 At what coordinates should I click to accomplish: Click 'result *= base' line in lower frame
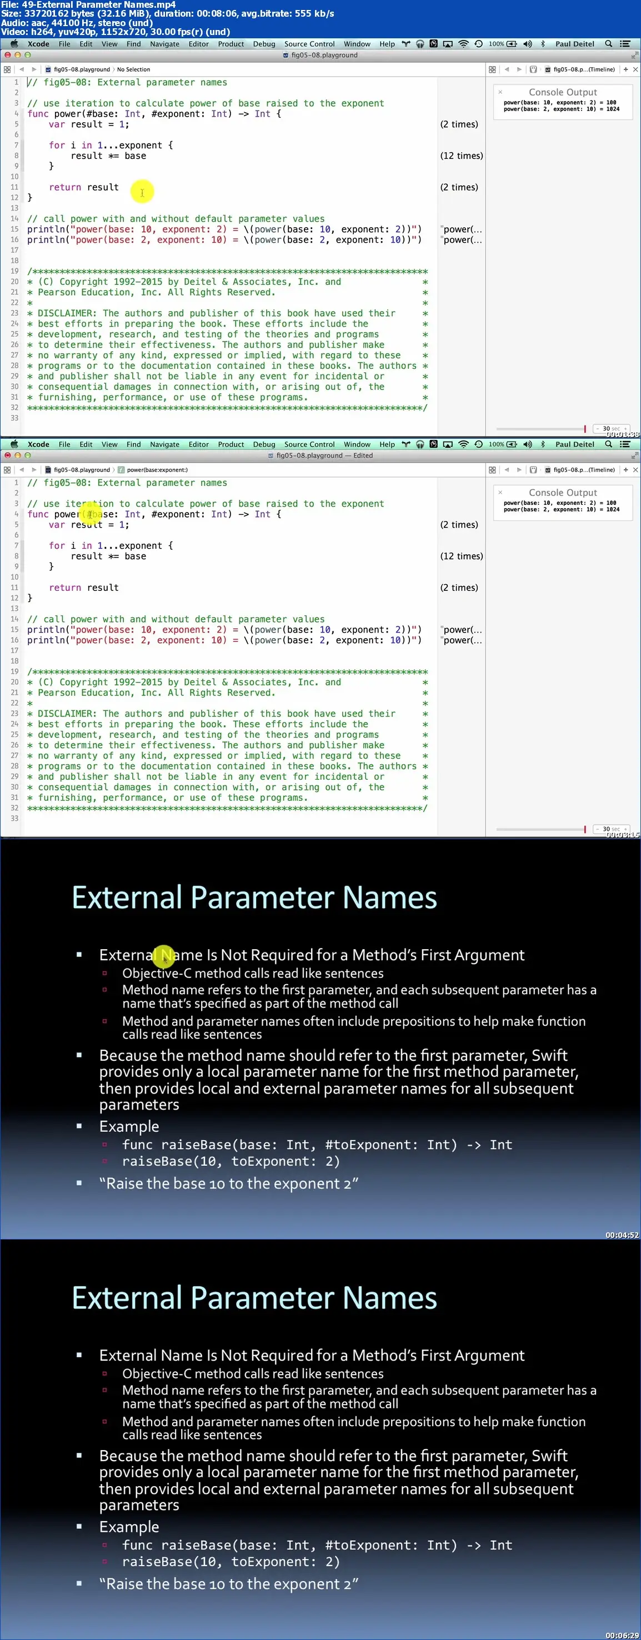(x=108, y=556)
